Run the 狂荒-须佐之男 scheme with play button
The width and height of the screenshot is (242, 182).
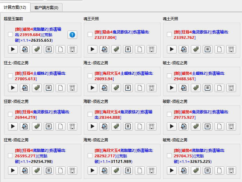click(13, 171)
